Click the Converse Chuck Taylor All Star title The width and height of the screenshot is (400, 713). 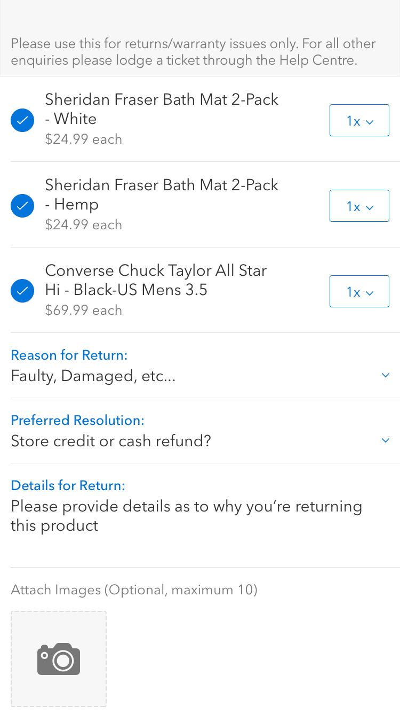[156, 280]
